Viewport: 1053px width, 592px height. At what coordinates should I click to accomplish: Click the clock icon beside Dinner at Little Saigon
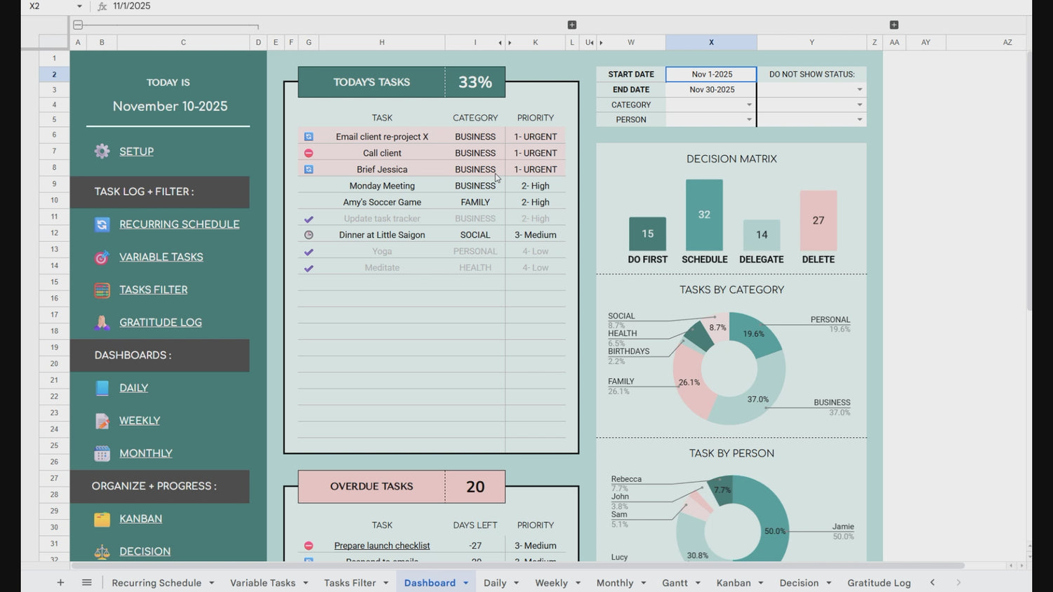[x=308, y=234]
